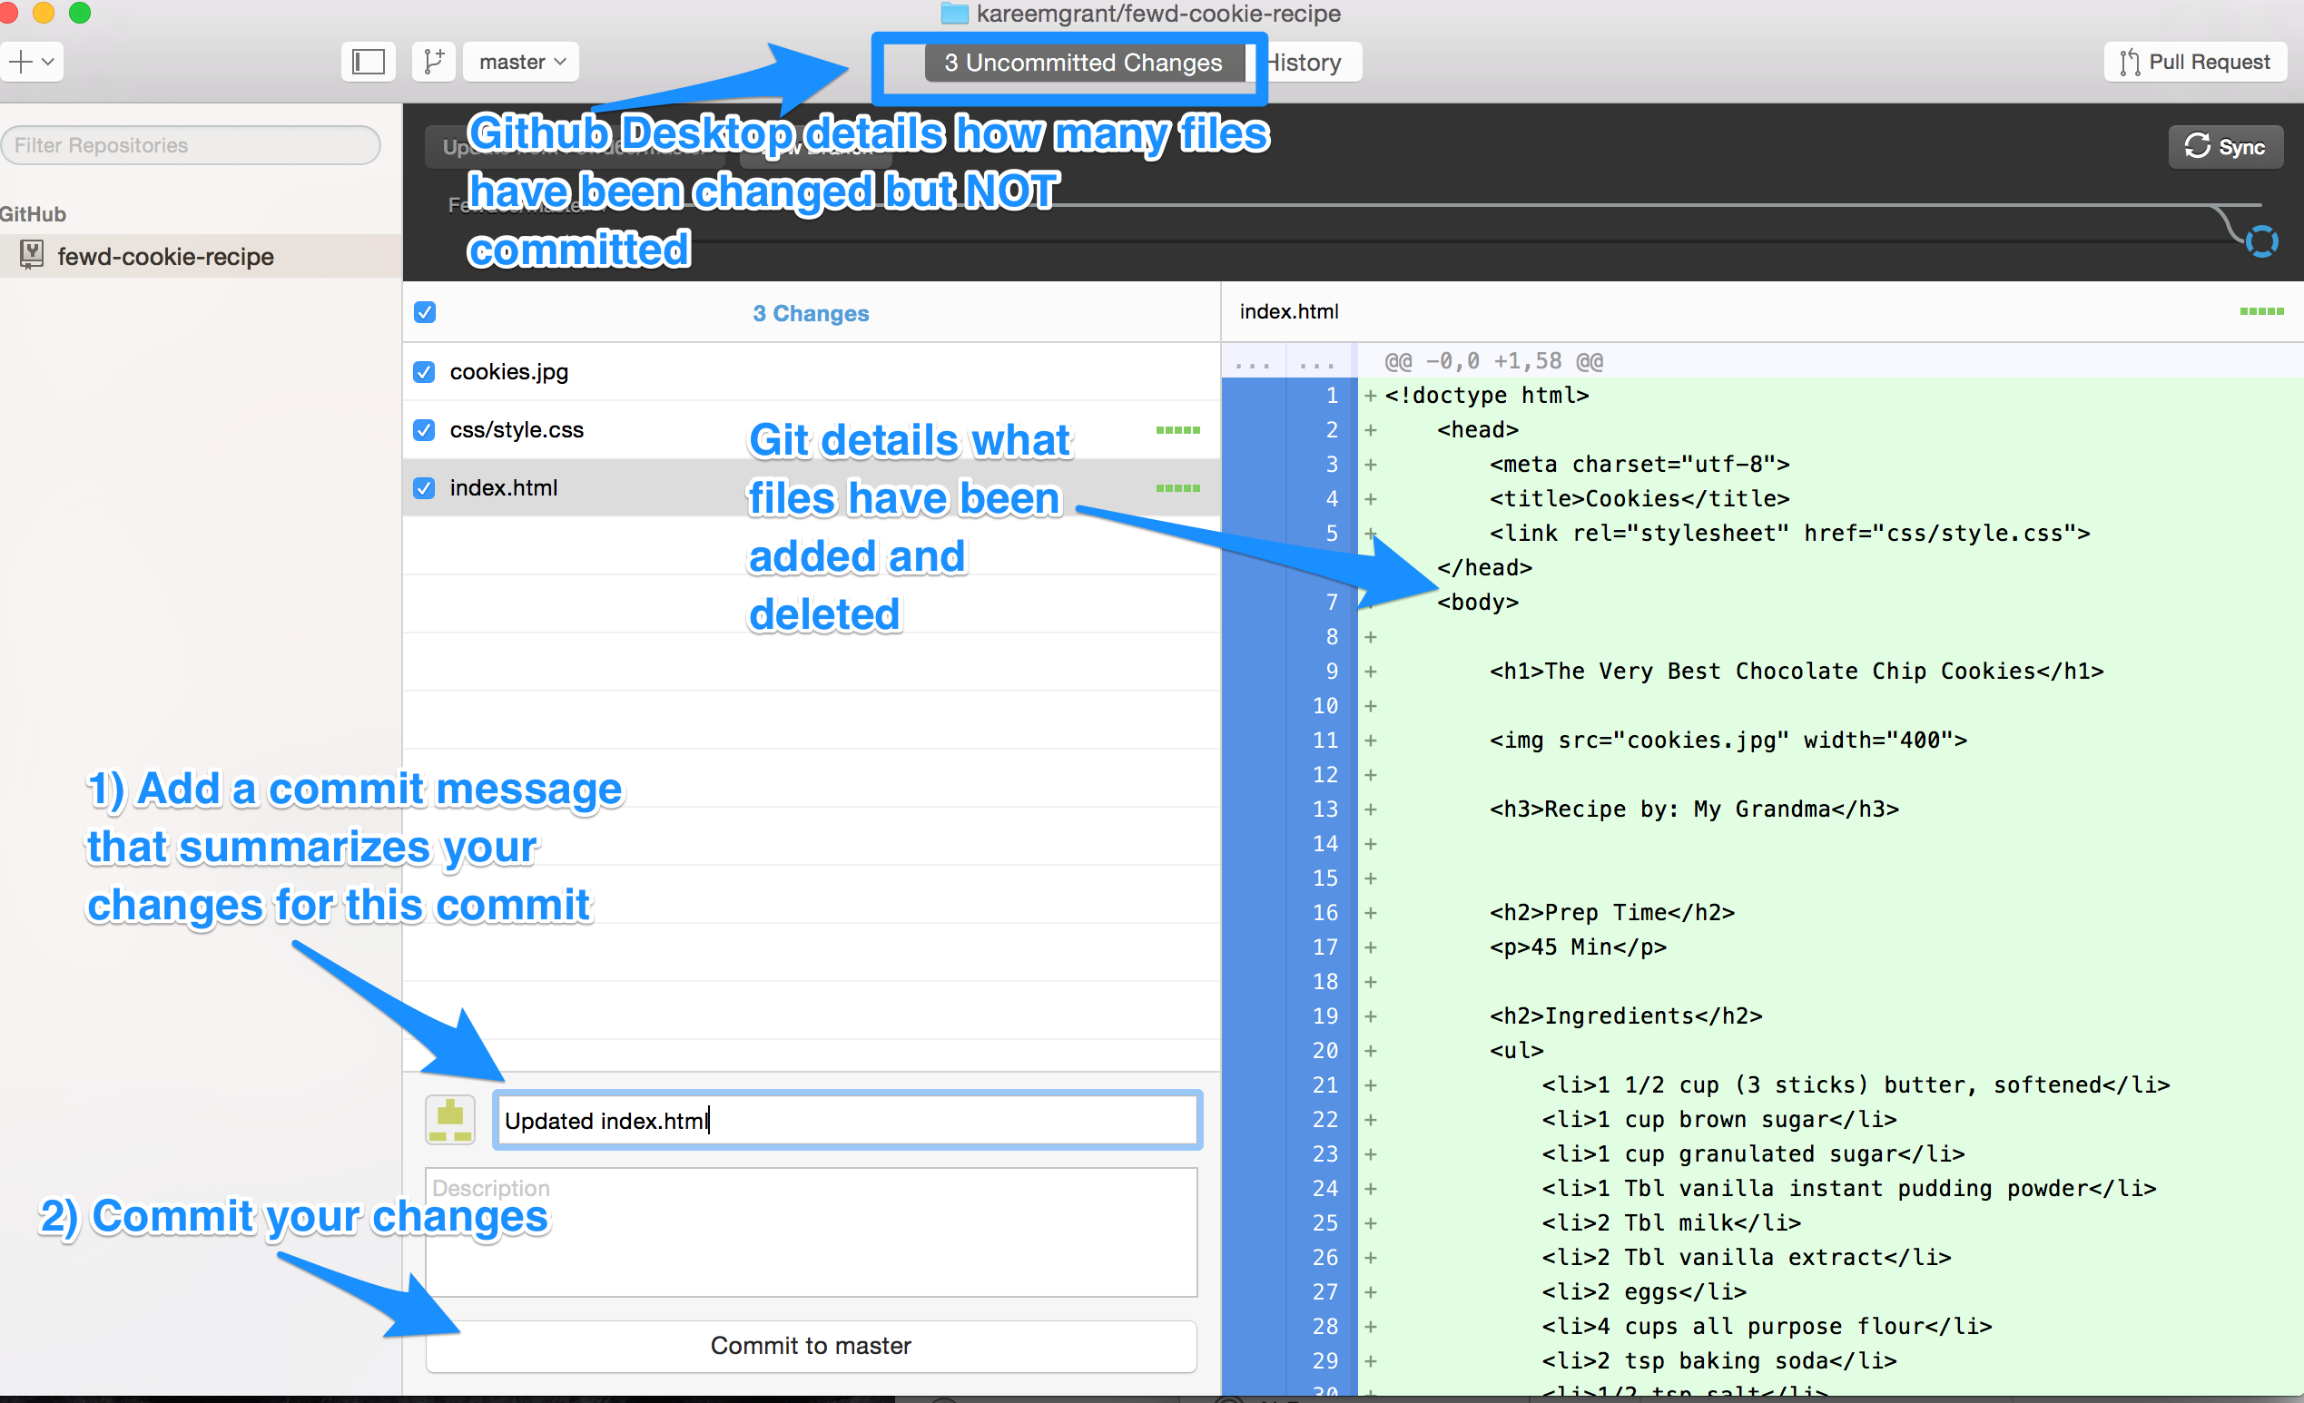Click the commit summary field 'Updated index.html'
Image resolution: width=2304 pixels, height=1403 pixels.
coord(847,1120)
